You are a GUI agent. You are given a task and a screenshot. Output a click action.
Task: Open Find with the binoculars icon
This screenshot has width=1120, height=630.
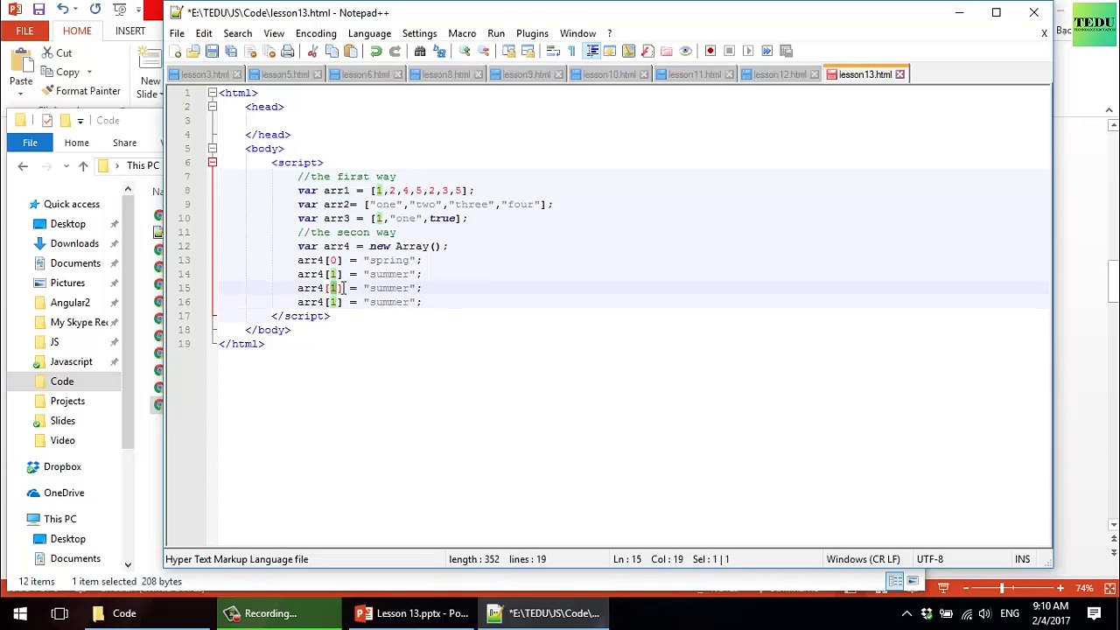point(420,52)
